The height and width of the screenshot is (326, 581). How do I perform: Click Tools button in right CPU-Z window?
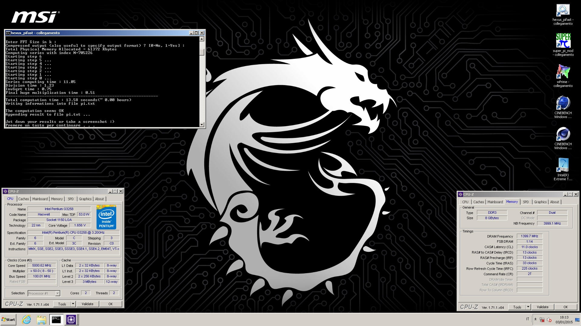(x=517, y=307)
